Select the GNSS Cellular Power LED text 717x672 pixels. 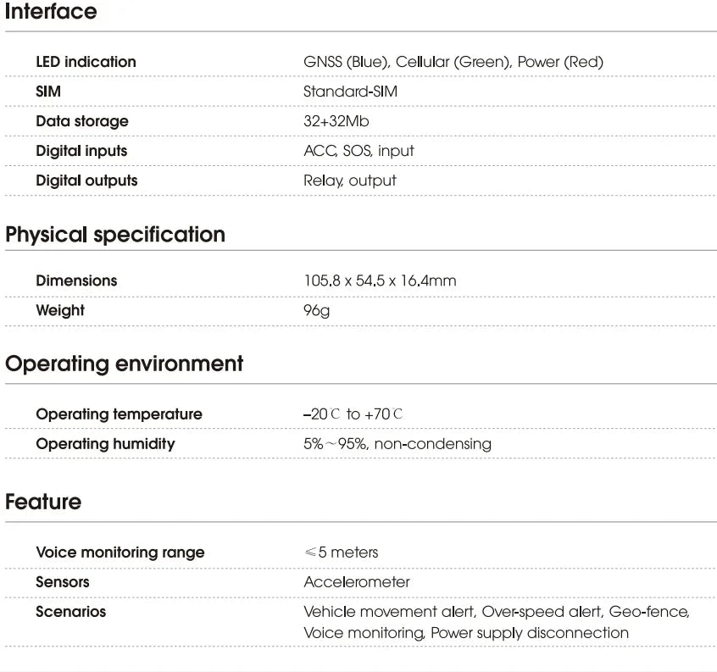453,62
